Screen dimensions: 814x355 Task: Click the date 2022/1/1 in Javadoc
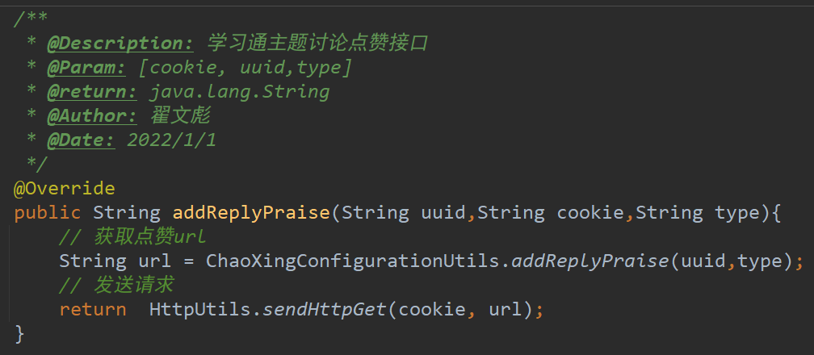pyautogui.click(x=171, y=140)
